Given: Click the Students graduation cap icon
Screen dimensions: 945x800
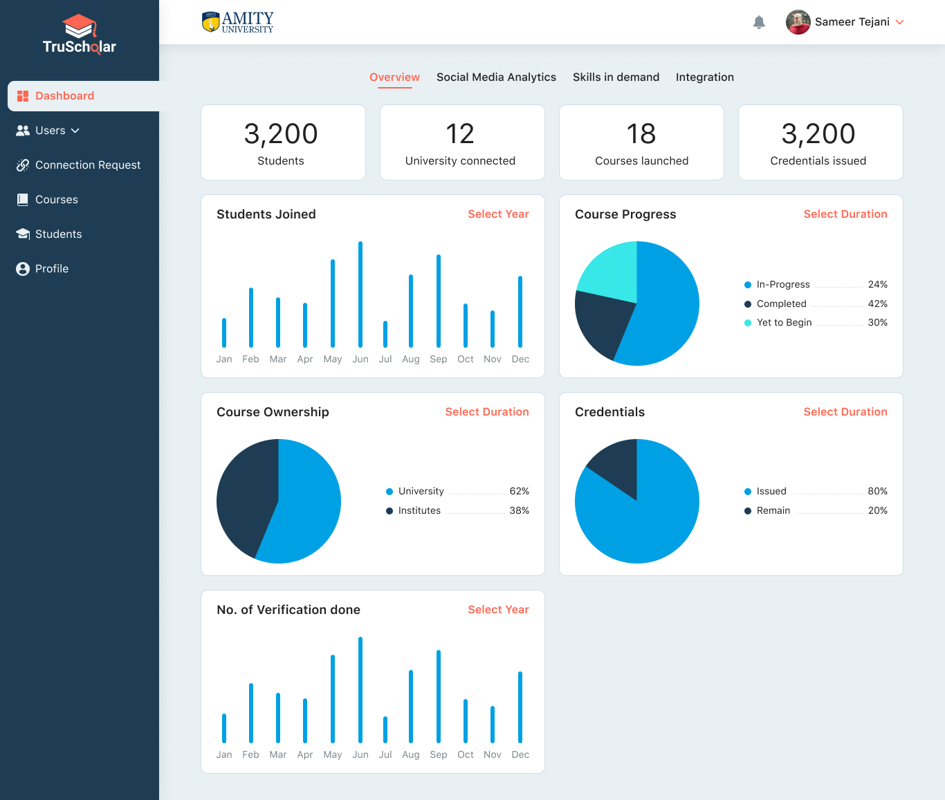Looking at the screenshot, I should 23,234.
